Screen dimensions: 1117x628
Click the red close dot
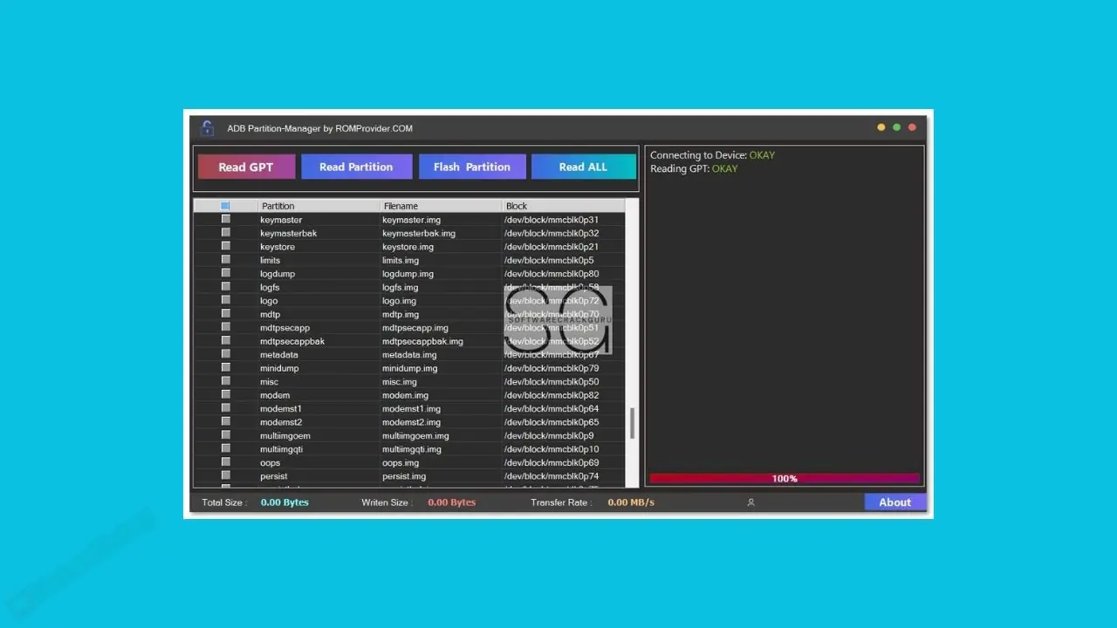pos(912,127)
